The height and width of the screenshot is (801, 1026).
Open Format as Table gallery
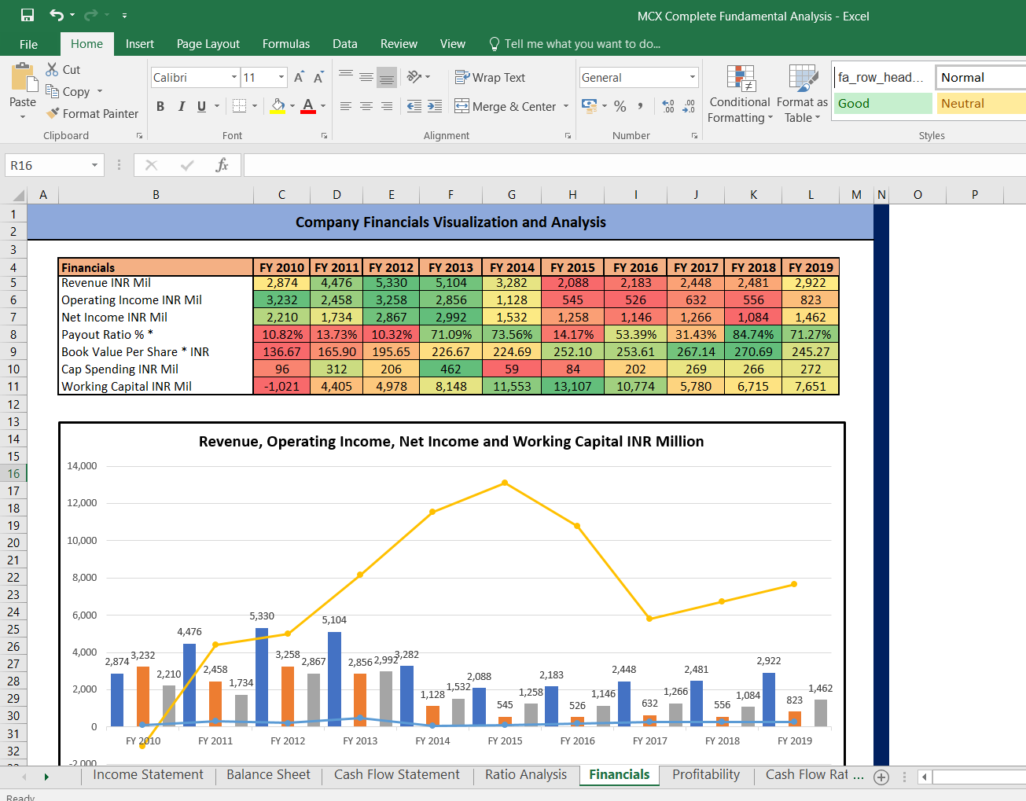point(802,94)
